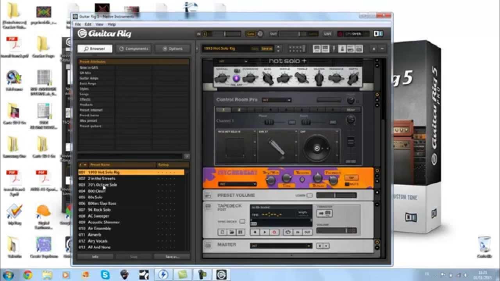
Task: Open Chrome from the taskbar
Action: [x=28, y=275]
